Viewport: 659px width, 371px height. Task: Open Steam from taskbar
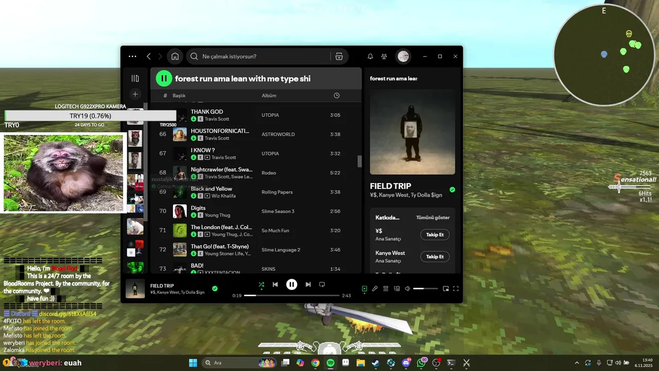[376, 363]
